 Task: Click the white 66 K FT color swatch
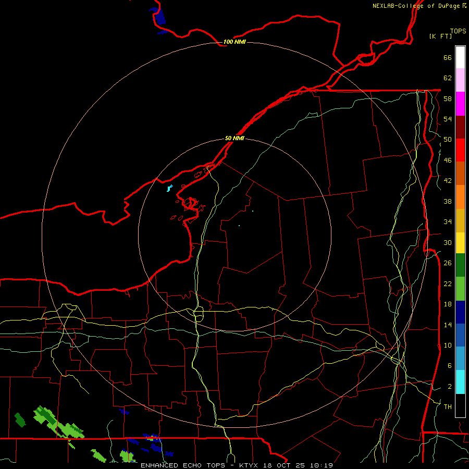coord(460,57)
